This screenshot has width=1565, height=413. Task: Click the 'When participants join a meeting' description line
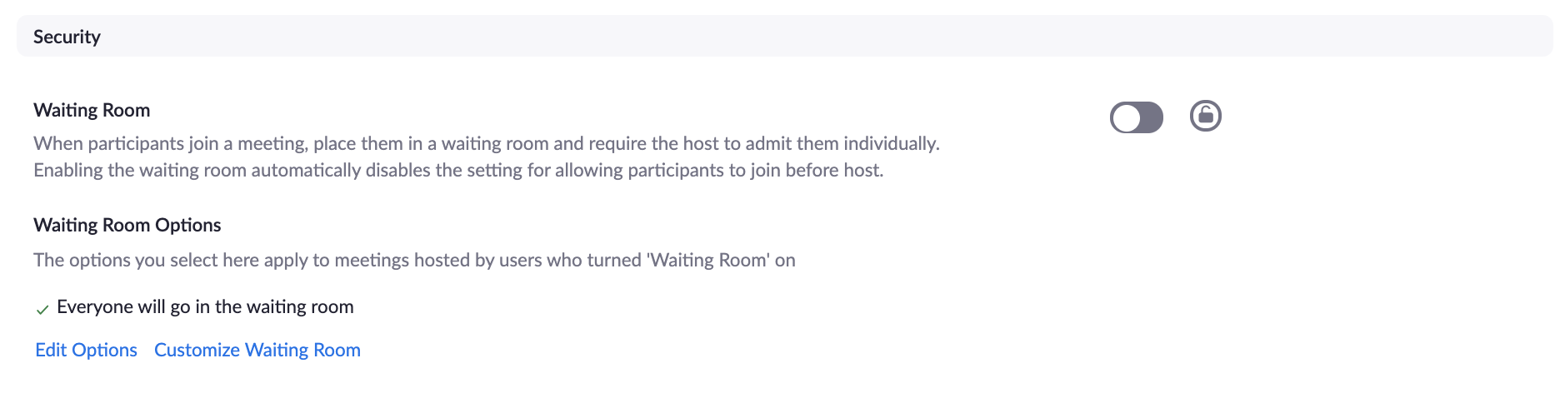486,143
